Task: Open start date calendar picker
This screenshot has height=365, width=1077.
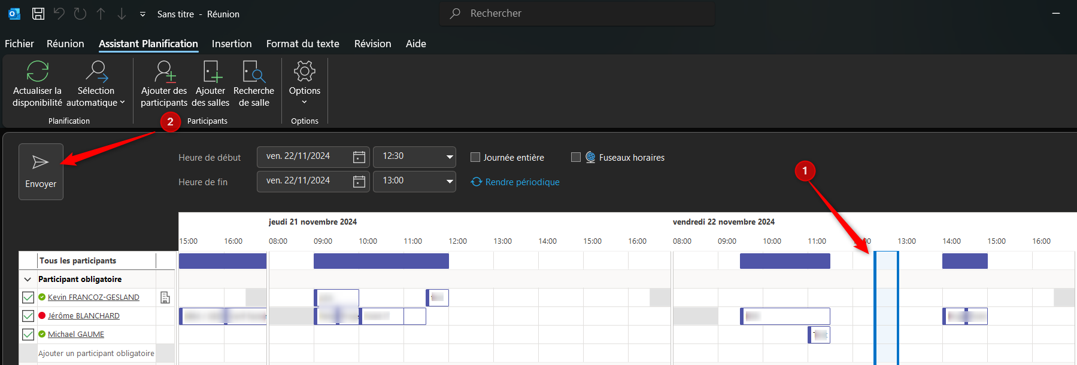Action: (x=359, y=157)
